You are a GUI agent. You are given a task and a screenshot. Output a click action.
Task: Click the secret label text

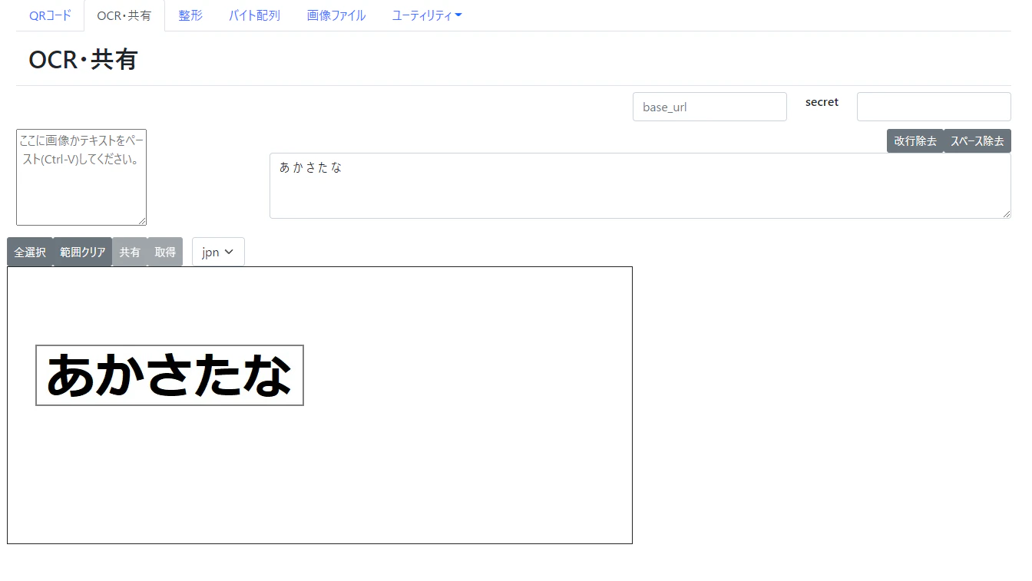822,102
